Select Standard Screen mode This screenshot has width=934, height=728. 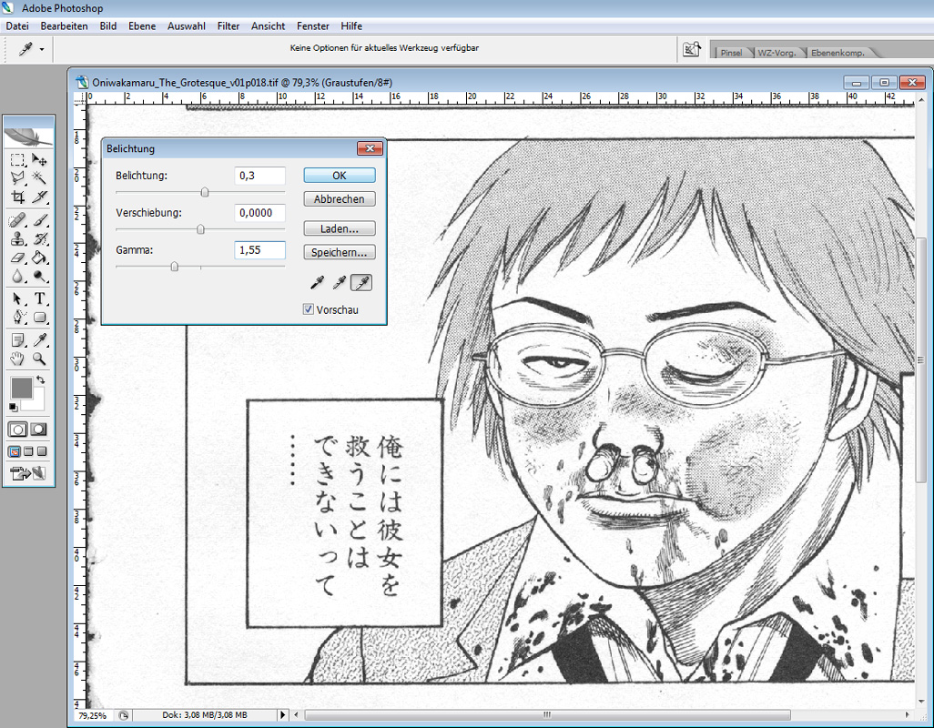click(15, 451)
